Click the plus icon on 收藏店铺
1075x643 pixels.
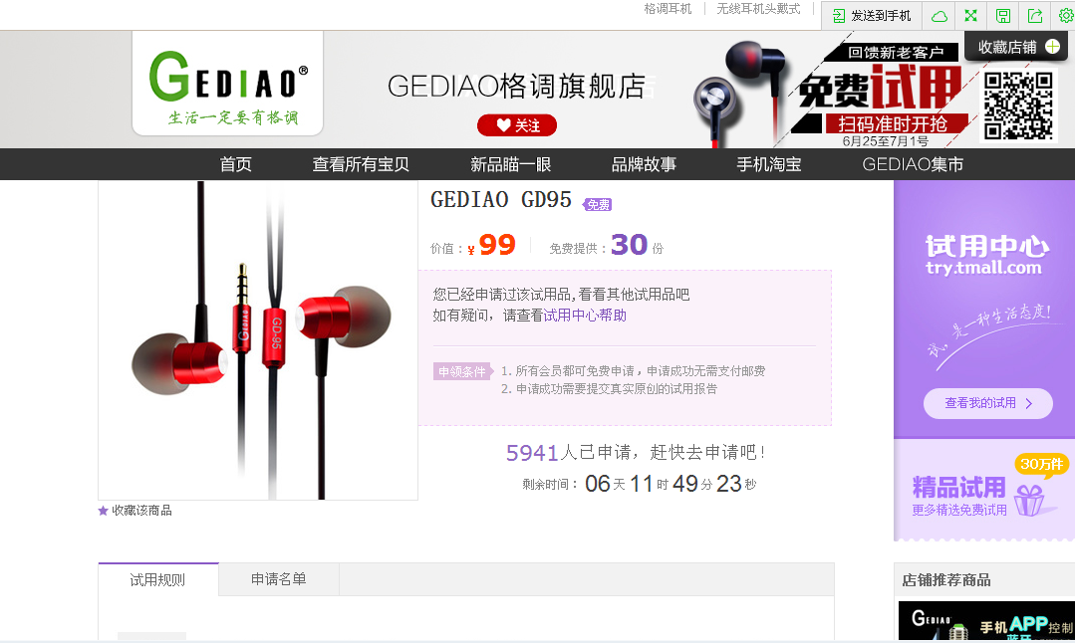(x=1052, y=47)
